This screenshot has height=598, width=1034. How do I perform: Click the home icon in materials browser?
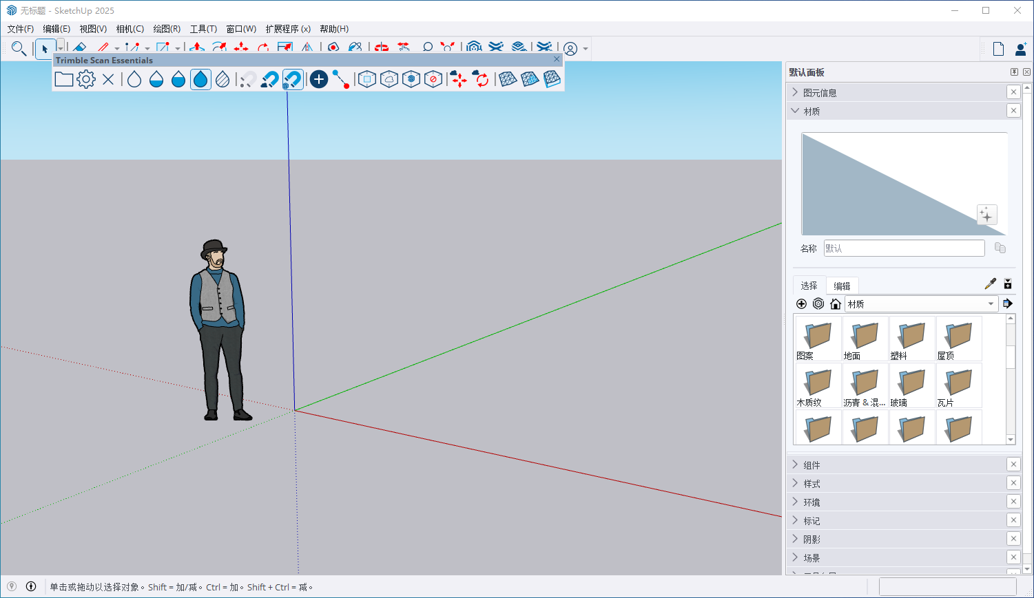(x=836, y=303)
